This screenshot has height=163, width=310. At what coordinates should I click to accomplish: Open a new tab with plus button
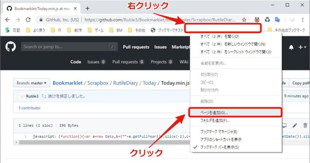click(87, 8)
